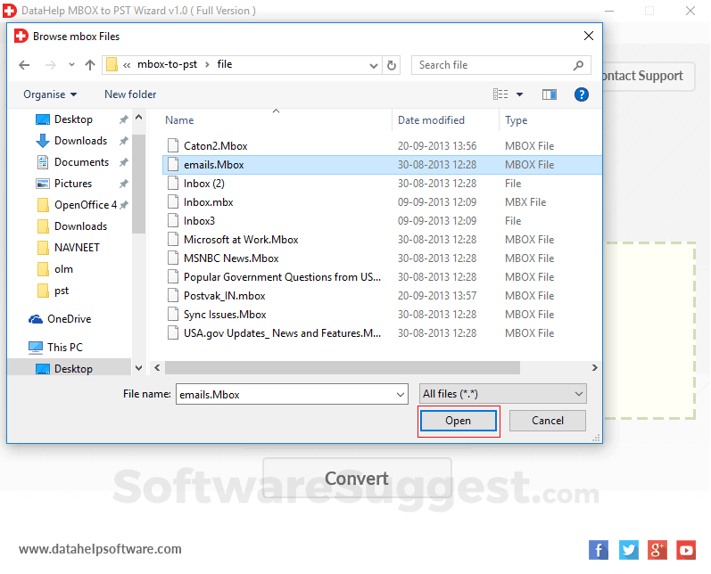711x574 pixels.
Task: Open NAVNEET folder in sidebar
Action: click(77, 248)
